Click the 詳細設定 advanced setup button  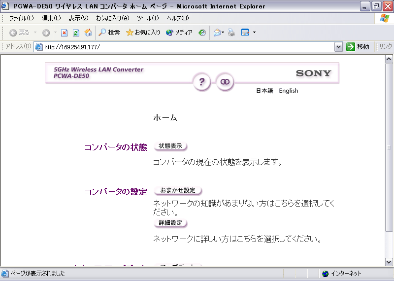[170, 223]
